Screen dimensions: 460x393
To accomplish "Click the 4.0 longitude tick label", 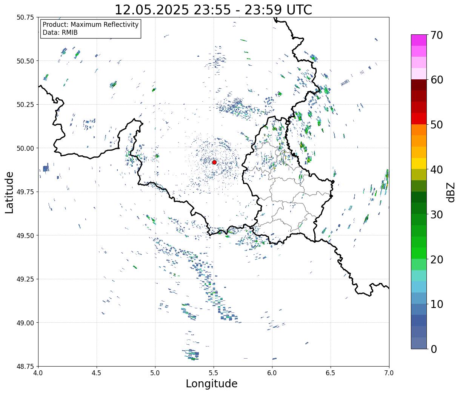I will 38,373.
